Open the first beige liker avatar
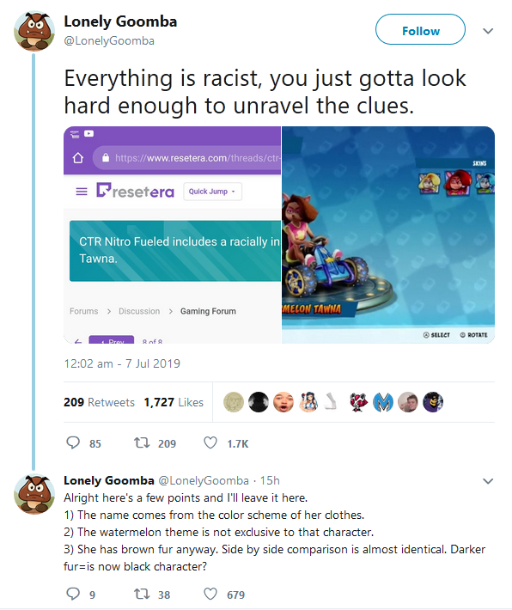 [234, 402]
